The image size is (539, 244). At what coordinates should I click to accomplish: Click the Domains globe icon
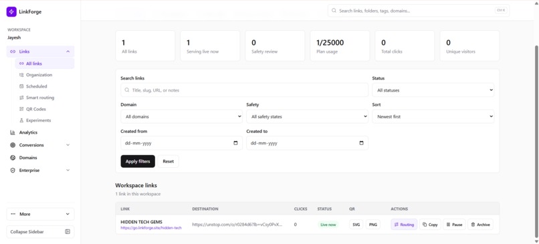[13, 158]
